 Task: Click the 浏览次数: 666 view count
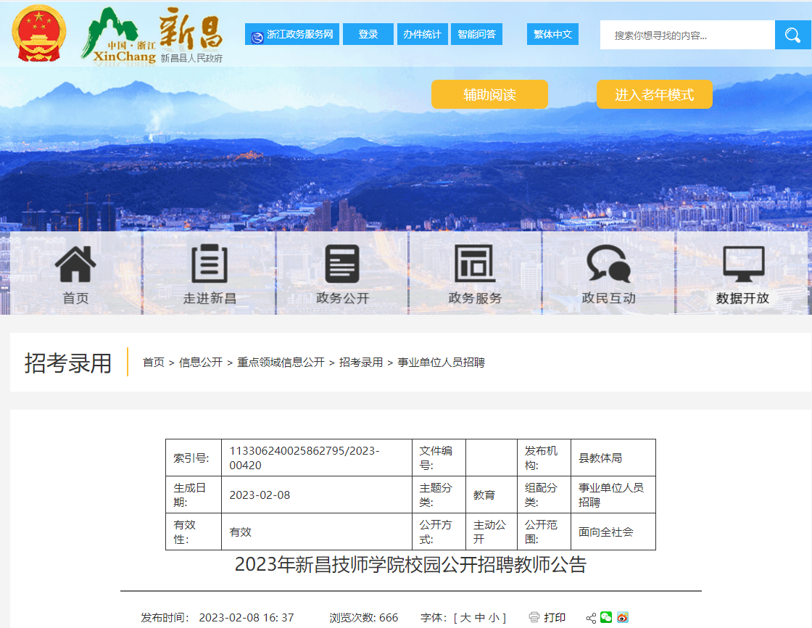coord(363,618)
